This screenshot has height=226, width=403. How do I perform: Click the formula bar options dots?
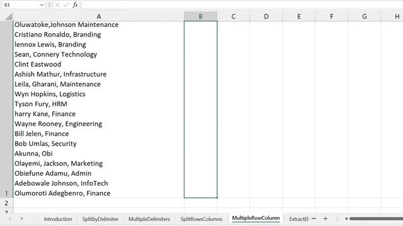pos(49,5)
